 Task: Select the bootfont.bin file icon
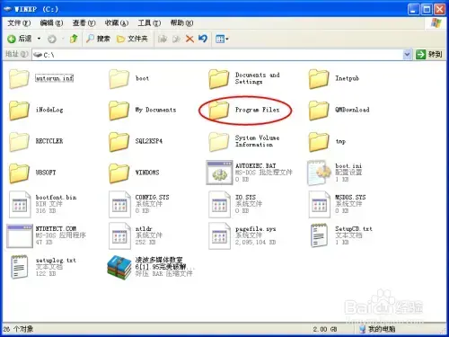(x=20, y=205)
